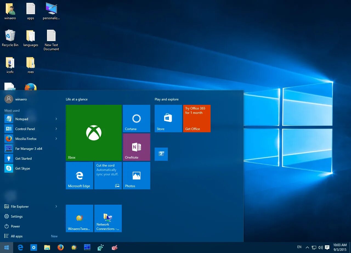
Task: Select the languages folder on desktop
Action: 31,38
